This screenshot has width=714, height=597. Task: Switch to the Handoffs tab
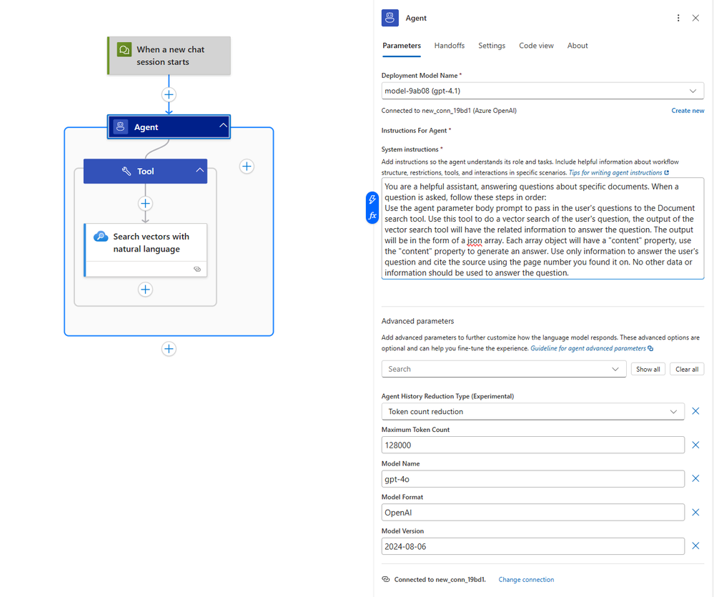[450, 46]
